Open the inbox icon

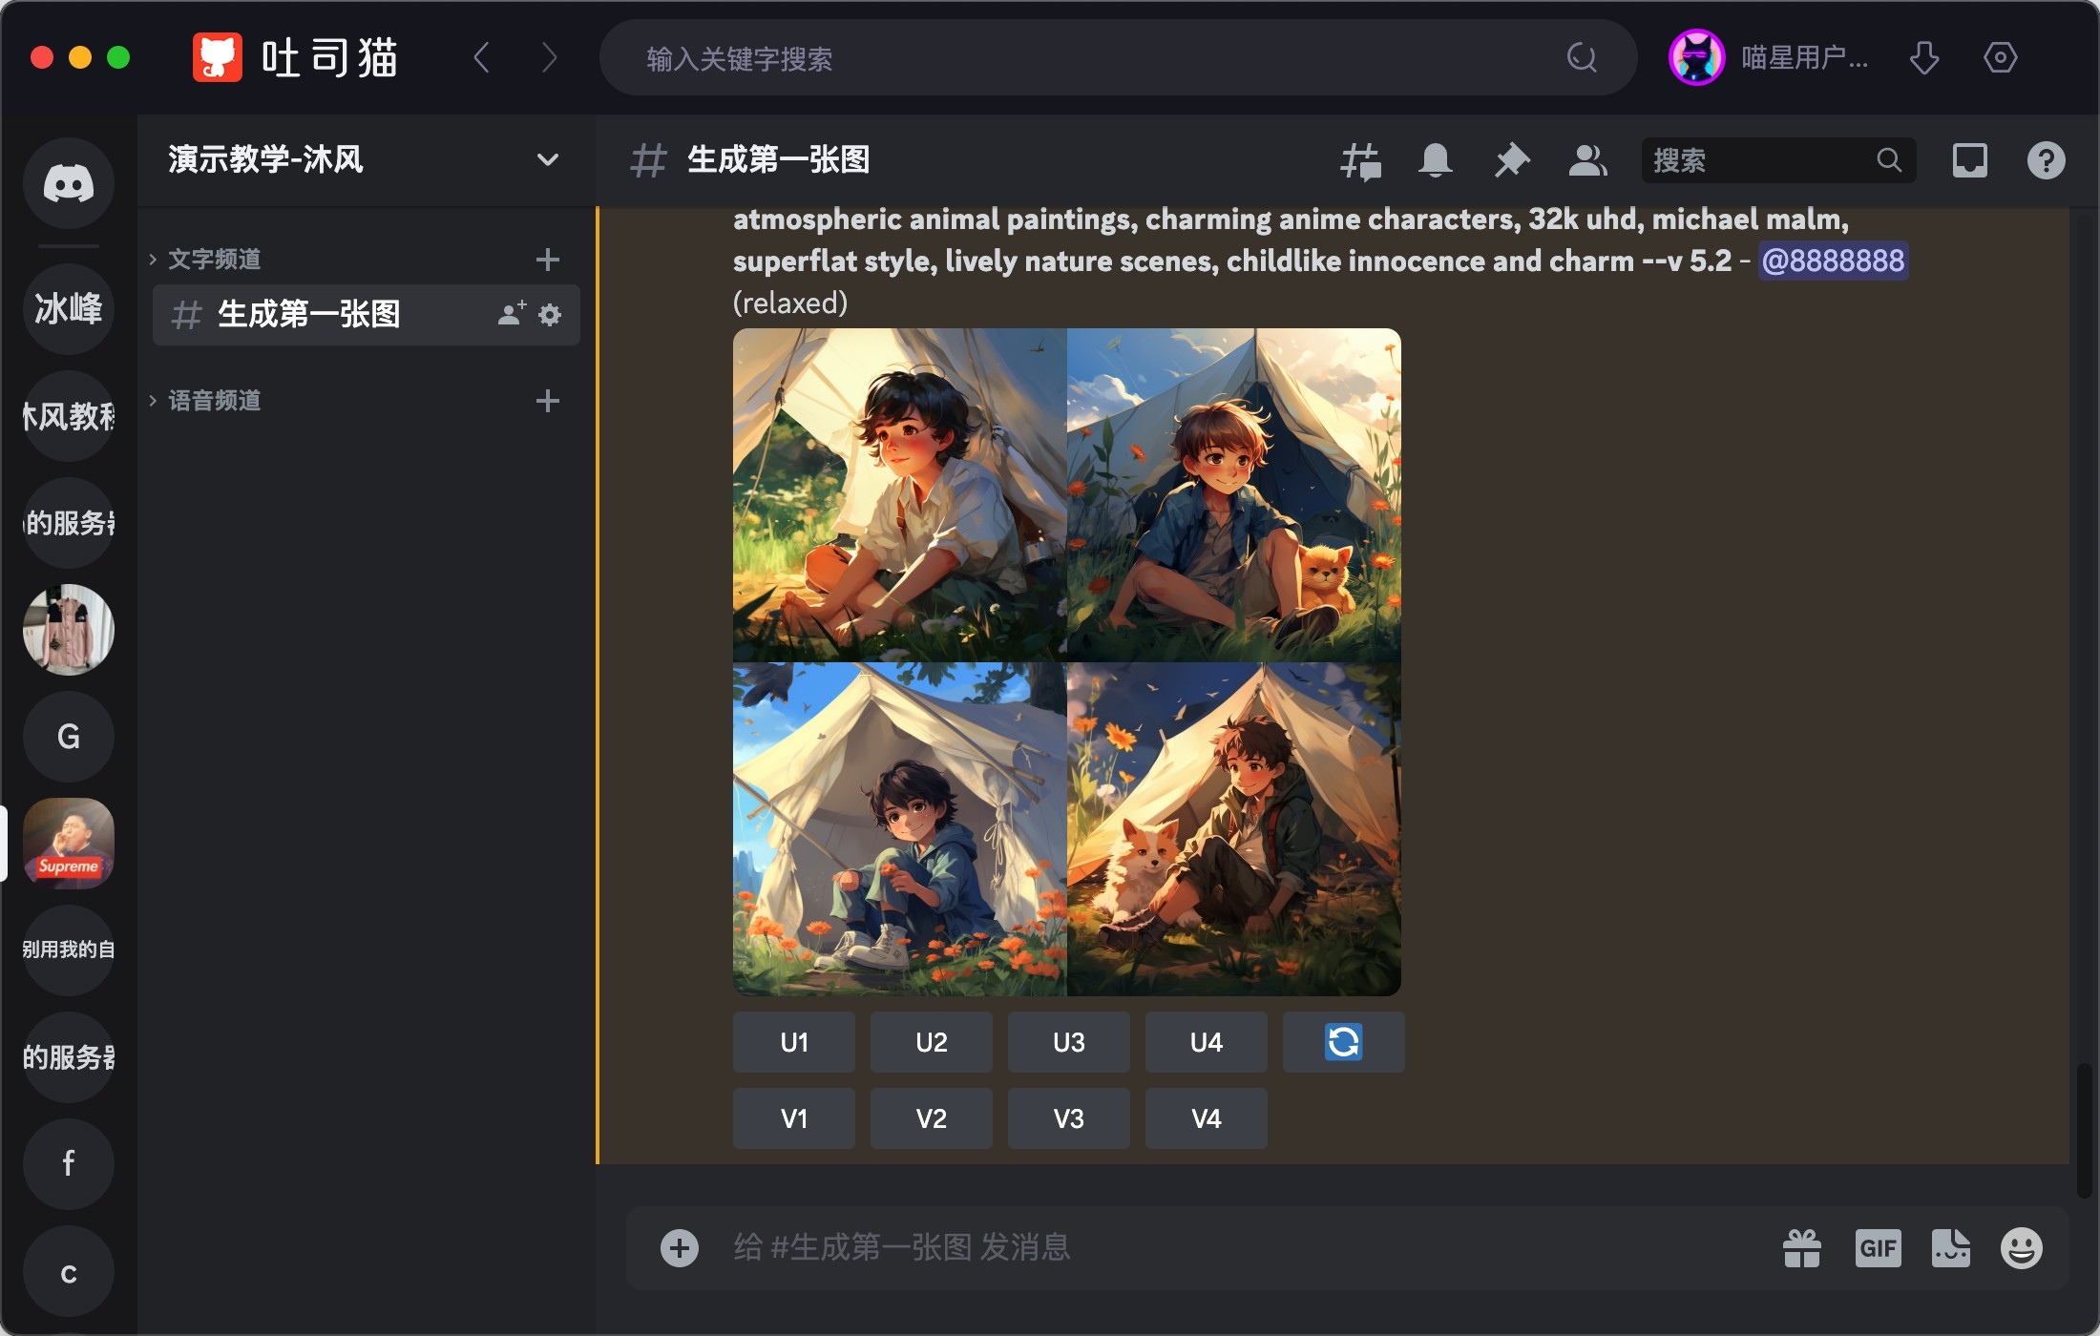coord(1969,160)
